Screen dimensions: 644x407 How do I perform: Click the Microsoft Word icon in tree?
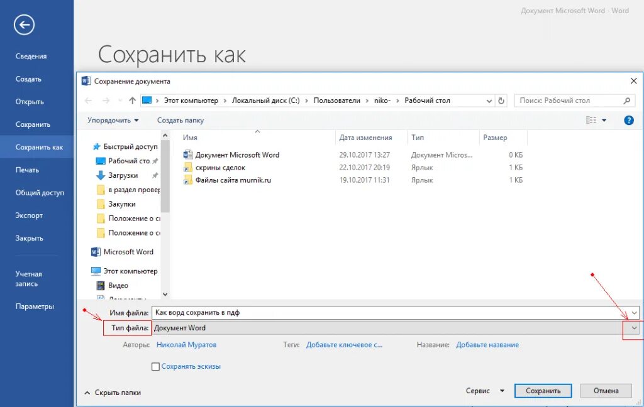tap(96, 252)
